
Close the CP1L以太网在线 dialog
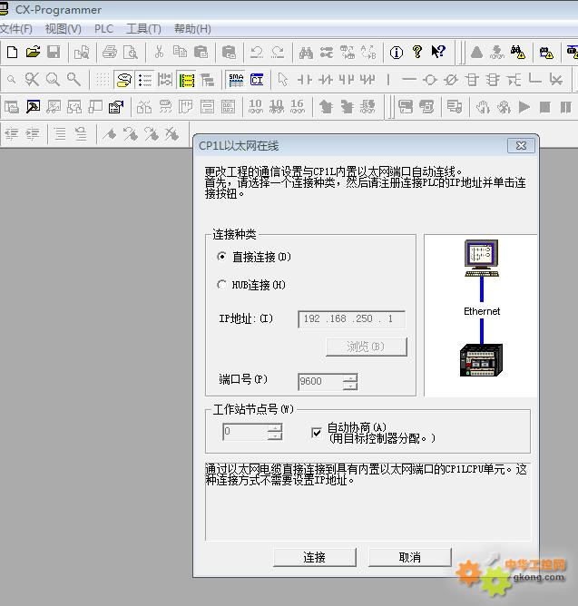click(x=521, y=145)
